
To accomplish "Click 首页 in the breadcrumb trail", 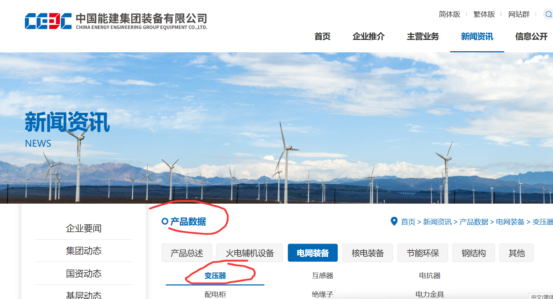I will coord(408,222).
